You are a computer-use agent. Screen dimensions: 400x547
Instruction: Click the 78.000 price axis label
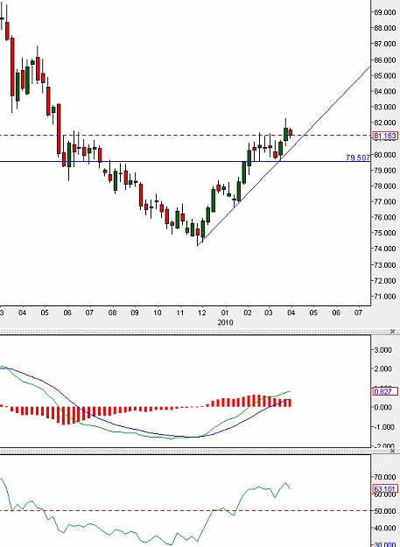(385, 186)
